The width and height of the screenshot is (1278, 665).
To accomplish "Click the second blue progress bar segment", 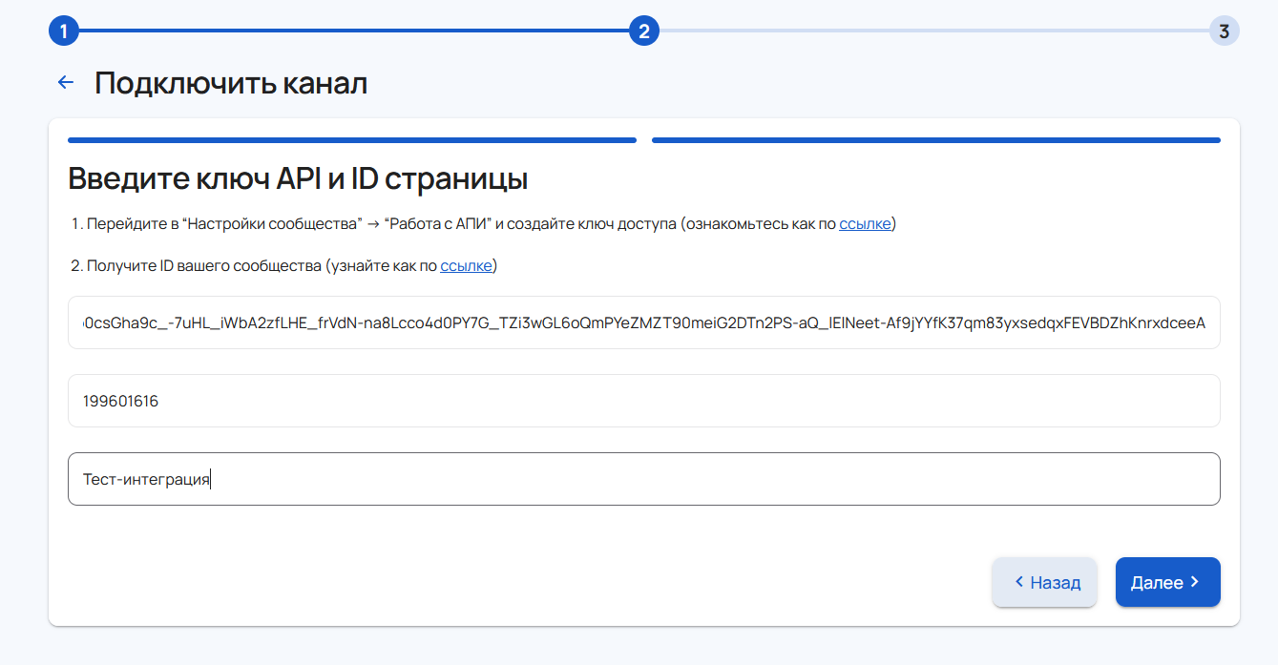I will pyautogui.click(x=935, y=140).
